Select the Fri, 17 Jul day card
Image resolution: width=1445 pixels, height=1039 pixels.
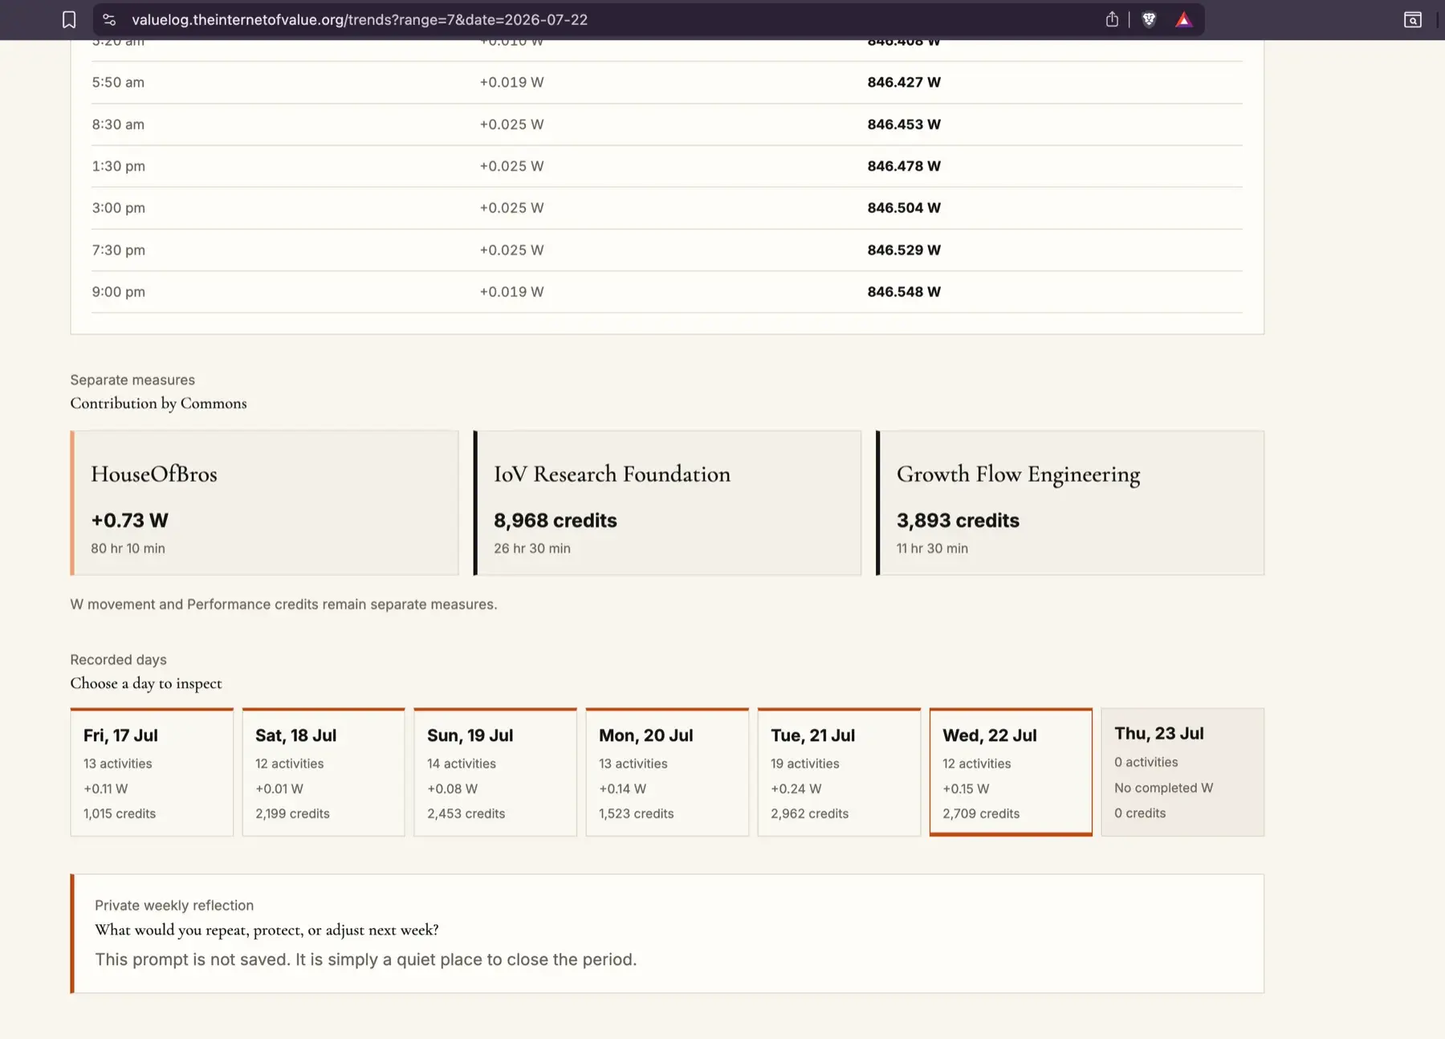pyautogui.click(x=152, y=772)
